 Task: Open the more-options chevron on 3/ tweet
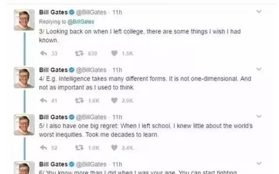pos(259,12)
